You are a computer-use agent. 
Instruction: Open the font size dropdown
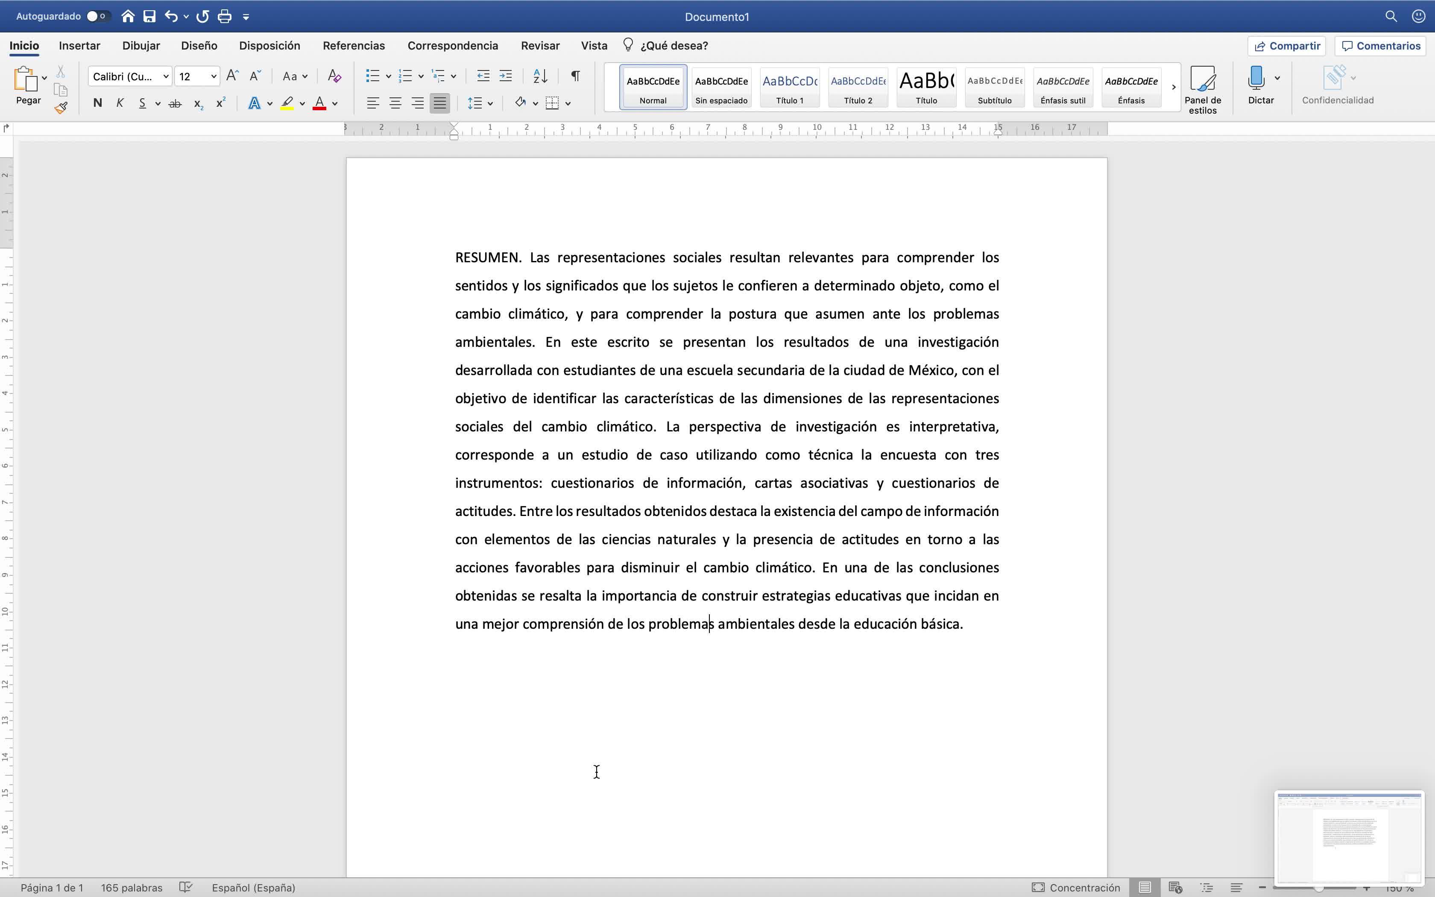214,76
